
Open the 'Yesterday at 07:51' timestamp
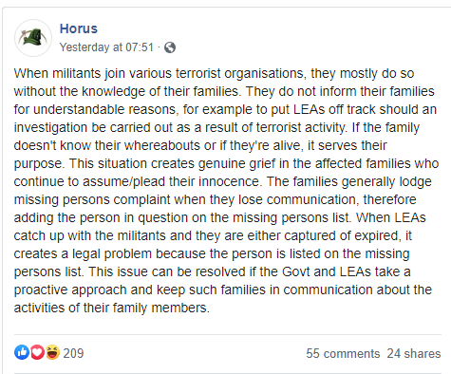106,47
